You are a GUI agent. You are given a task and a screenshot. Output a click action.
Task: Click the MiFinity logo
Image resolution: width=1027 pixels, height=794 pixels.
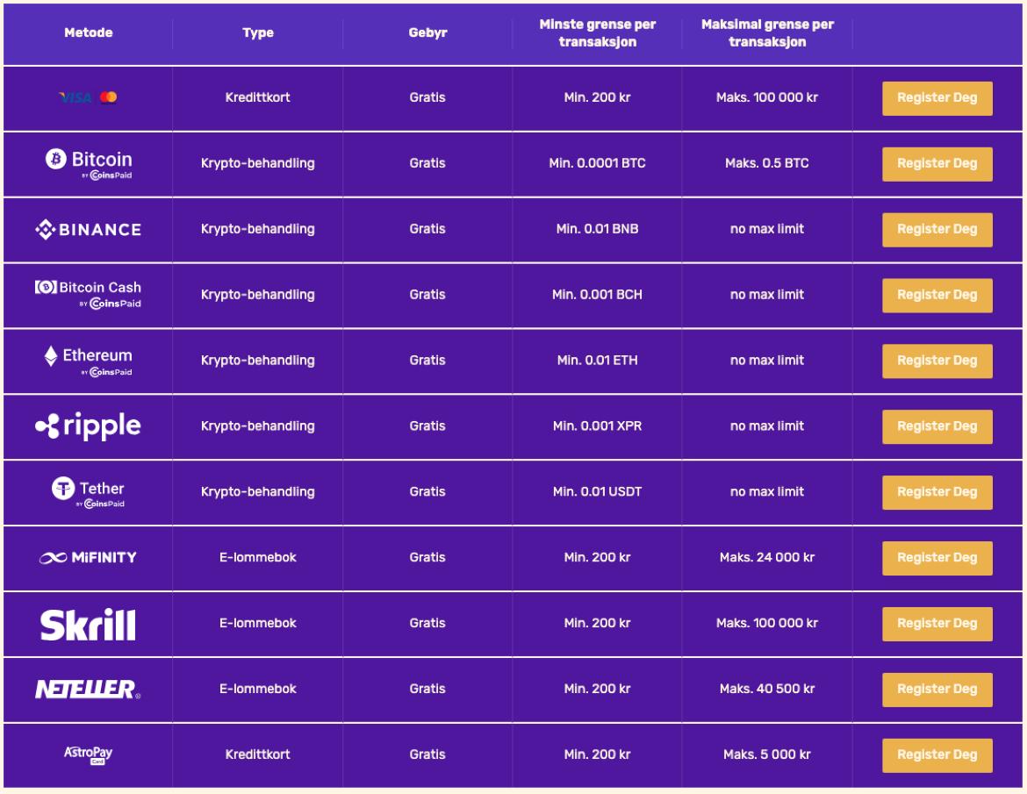point(89,558)
